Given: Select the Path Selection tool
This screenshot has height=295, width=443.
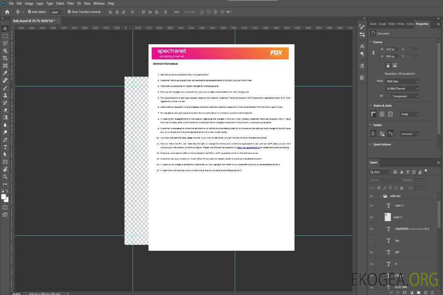Looking at the screenshot, I should coord(5,154).
